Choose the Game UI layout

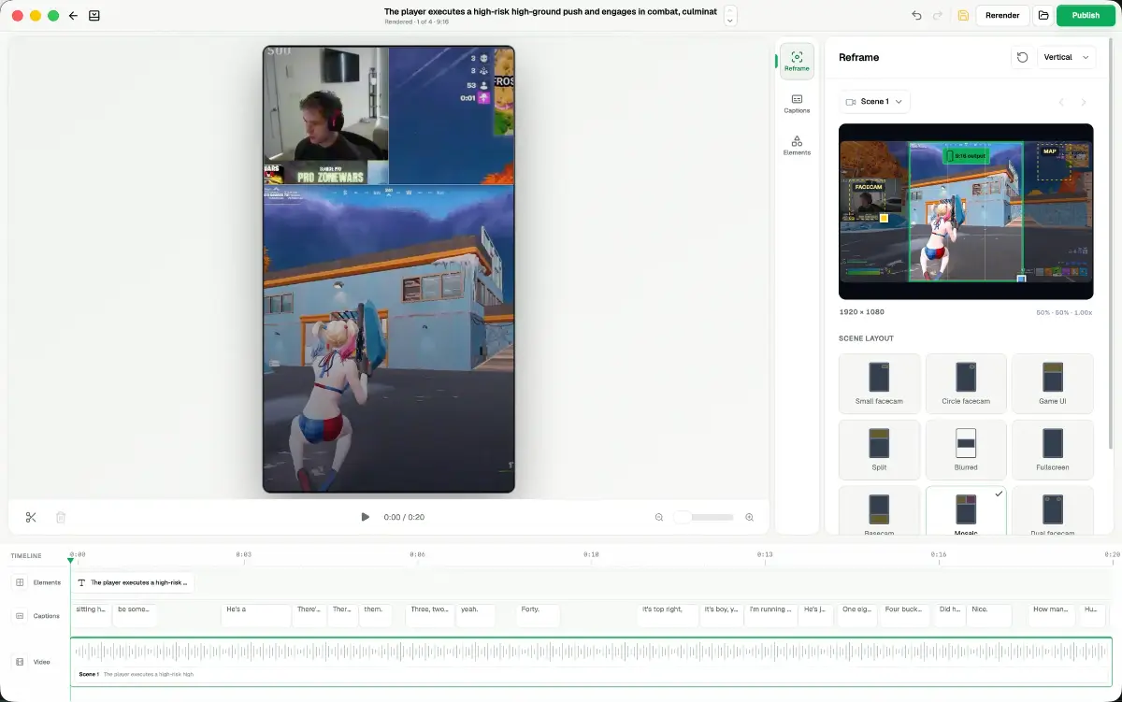pos(1053,383)
